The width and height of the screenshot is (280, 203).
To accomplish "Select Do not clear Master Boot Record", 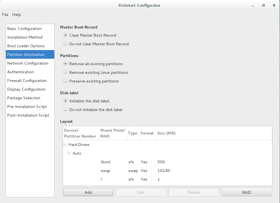I will tap(65, 44).
